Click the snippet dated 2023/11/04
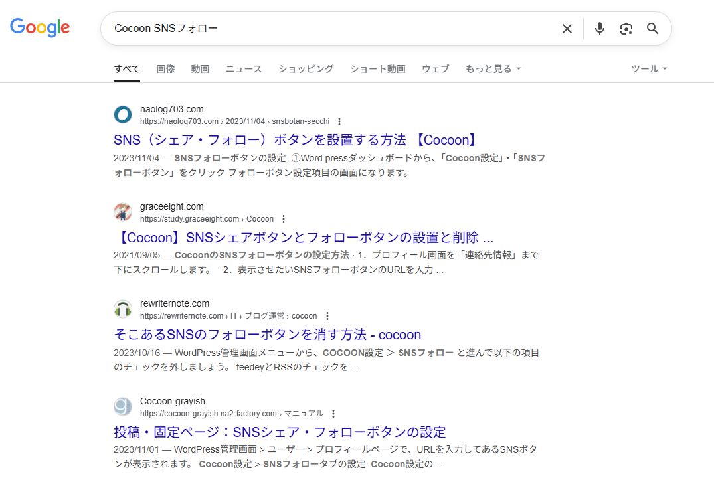714x484 pixels. tap(329, 165)
